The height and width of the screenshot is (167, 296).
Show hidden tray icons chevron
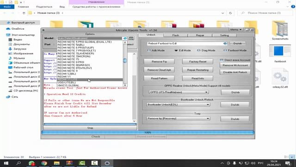222,163
